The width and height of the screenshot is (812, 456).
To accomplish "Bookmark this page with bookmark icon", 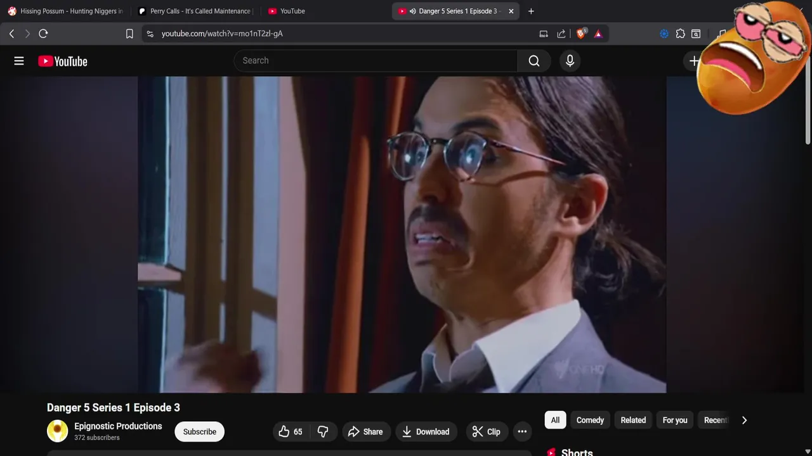I will [x=129, y=34].
